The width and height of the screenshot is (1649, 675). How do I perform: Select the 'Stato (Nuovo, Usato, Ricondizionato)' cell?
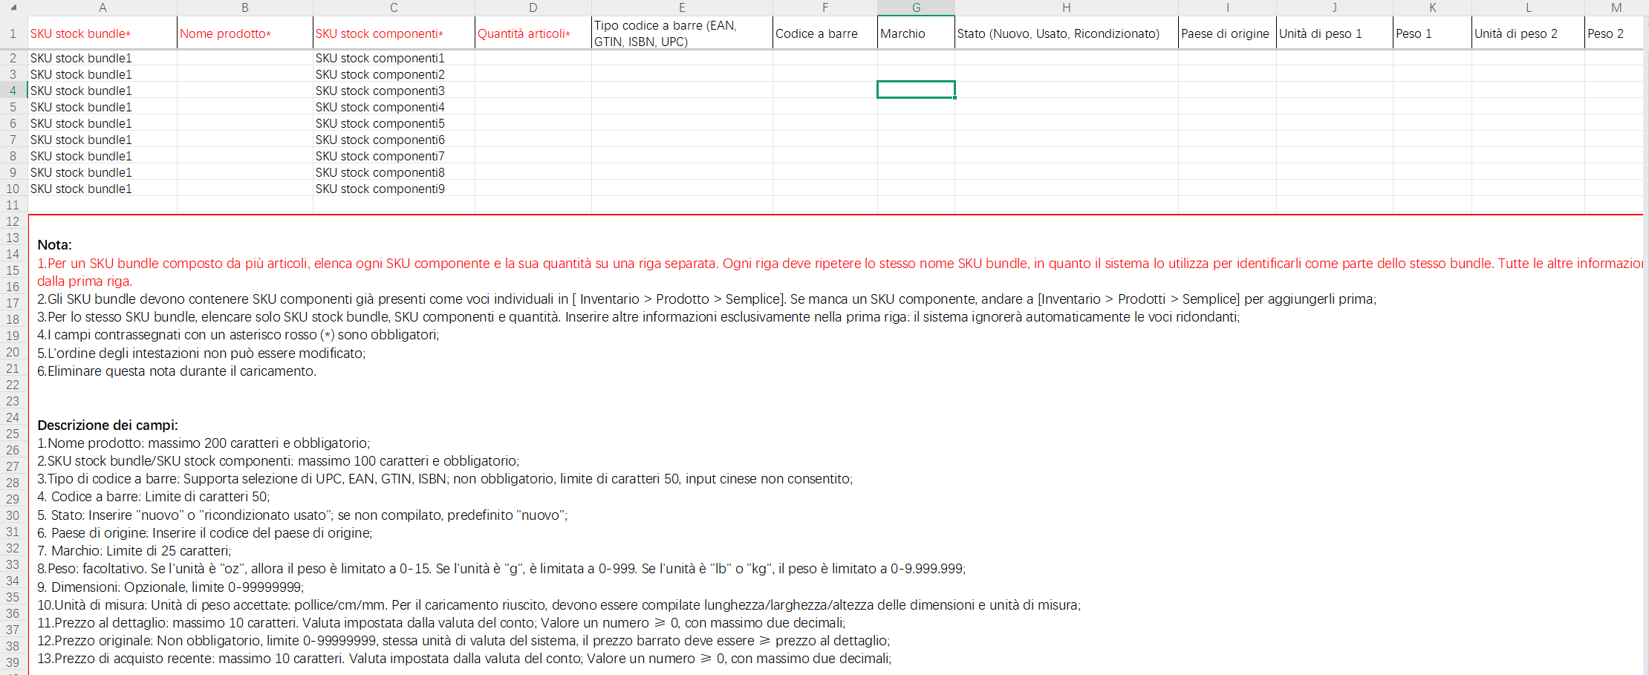coord(1066,33)
